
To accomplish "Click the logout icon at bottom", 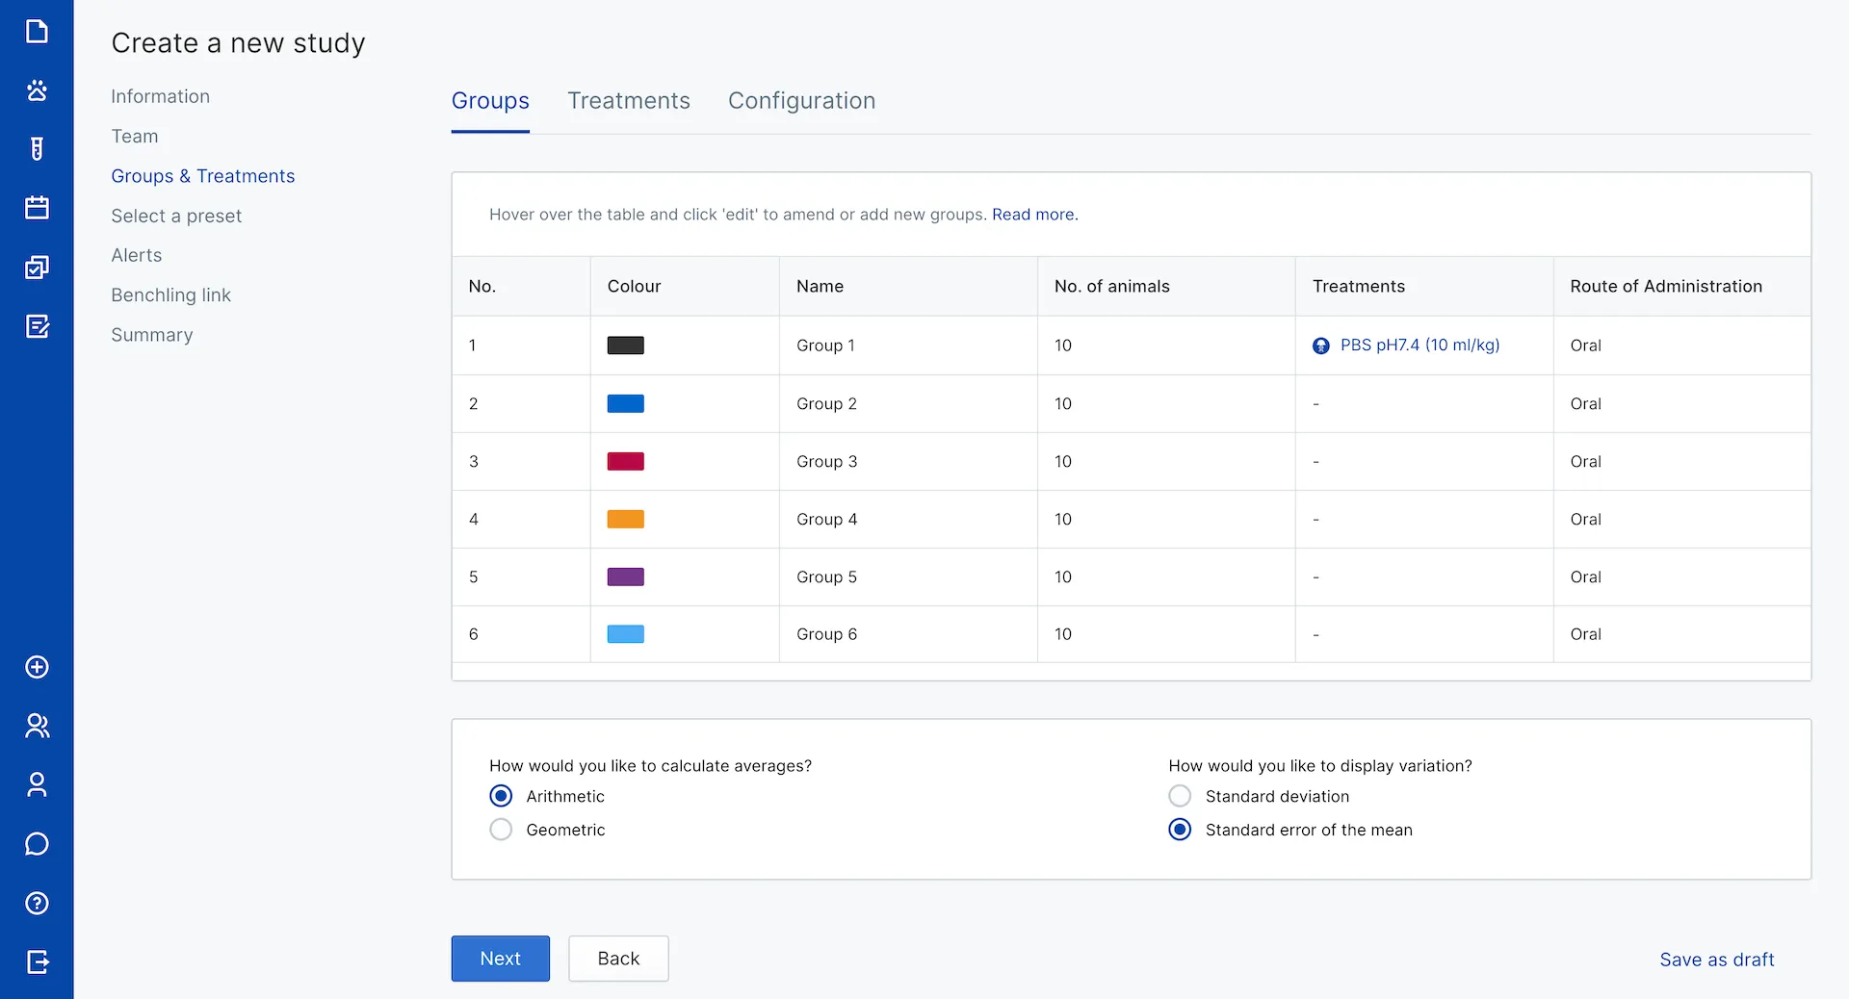I will (37, 961).
